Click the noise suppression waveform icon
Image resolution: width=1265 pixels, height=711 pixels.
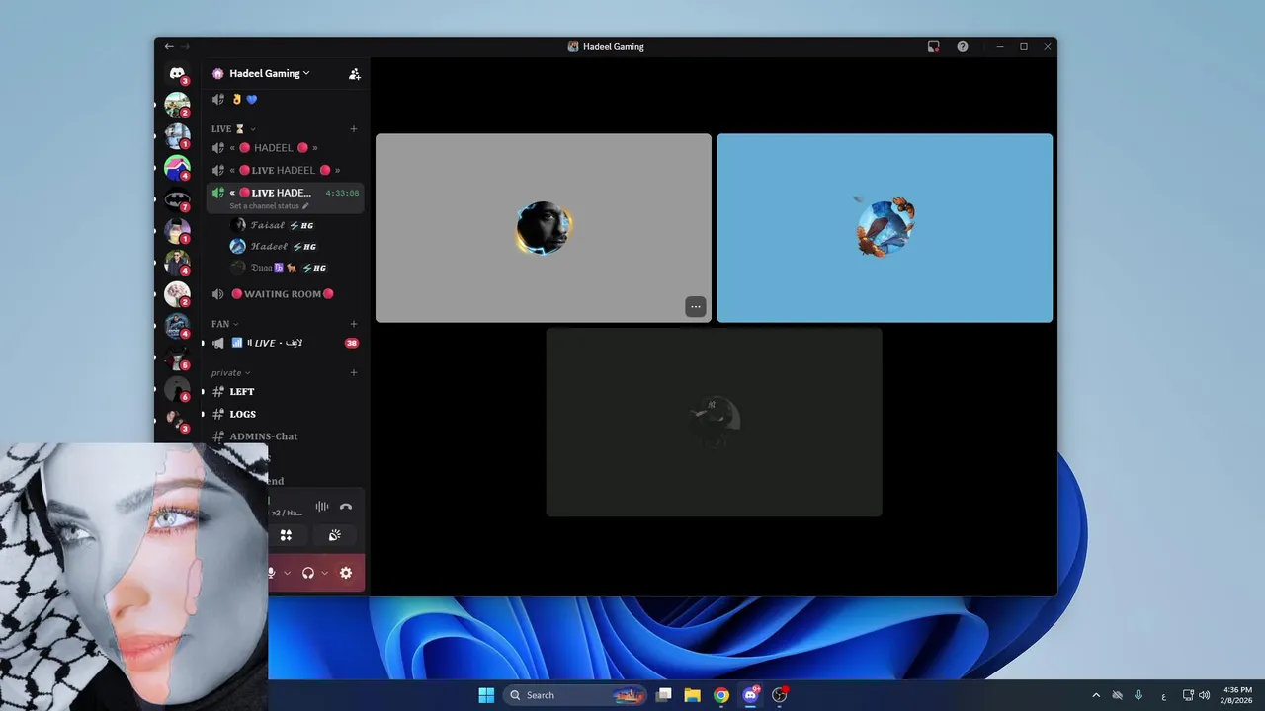click(322, 507)
